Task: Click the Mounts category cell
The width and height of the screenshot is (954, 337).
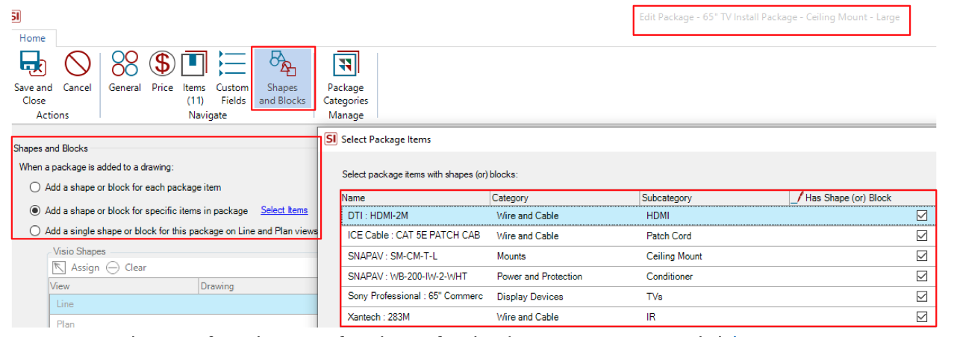Action: [512, 256]
